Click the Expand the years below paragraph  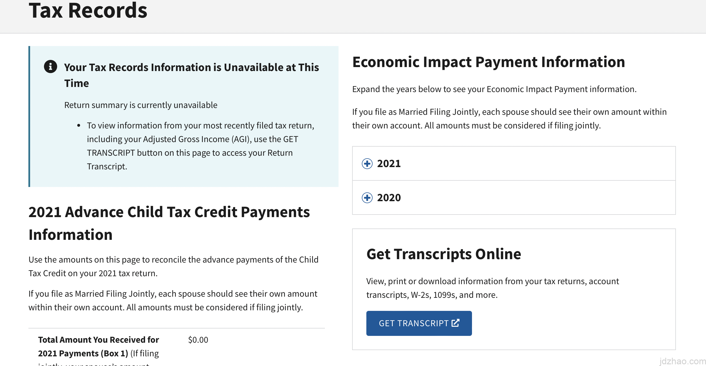pyautogui.click(x=494, y=89)
